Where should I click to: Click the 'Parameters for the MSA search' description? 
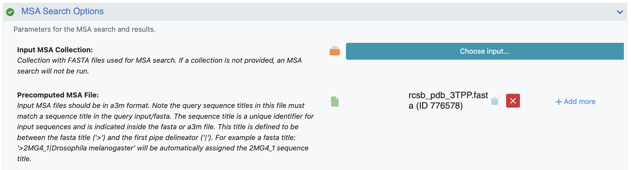84,29
